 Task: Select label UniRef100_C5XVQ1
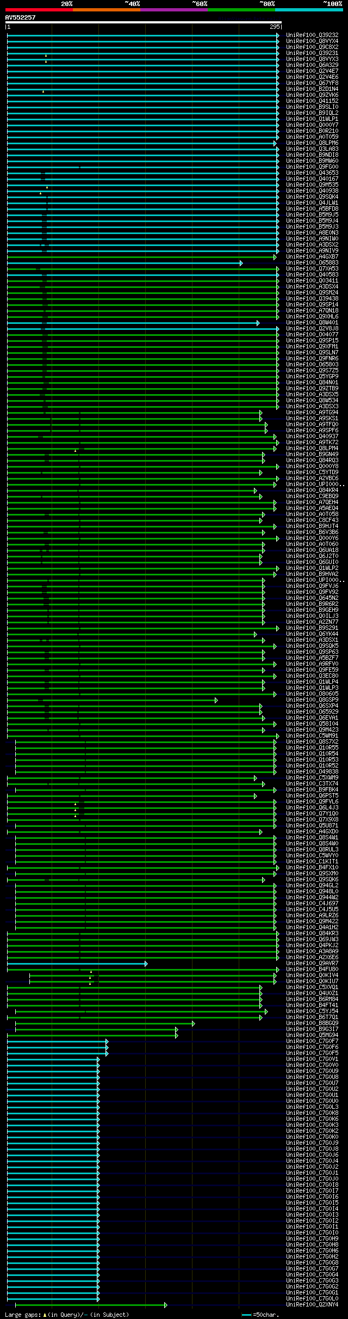tap(312, 987)
